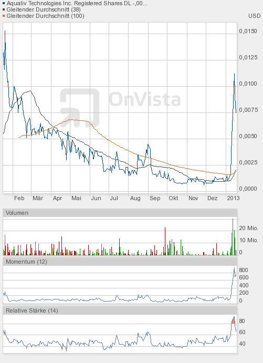Click the 40 relative strength axis value

242,344
